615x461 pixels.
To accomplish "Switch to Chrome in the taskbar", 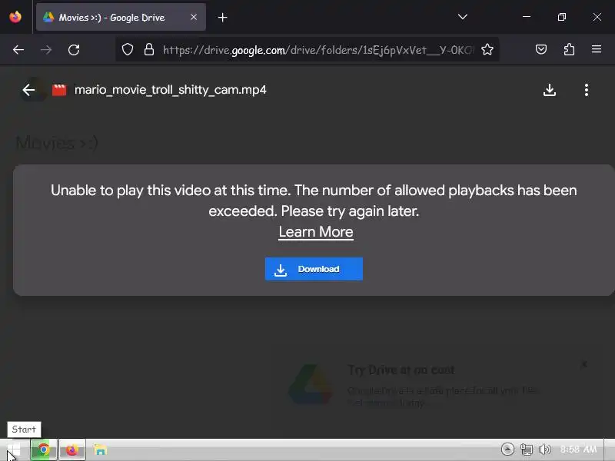I will click(44, 449).
